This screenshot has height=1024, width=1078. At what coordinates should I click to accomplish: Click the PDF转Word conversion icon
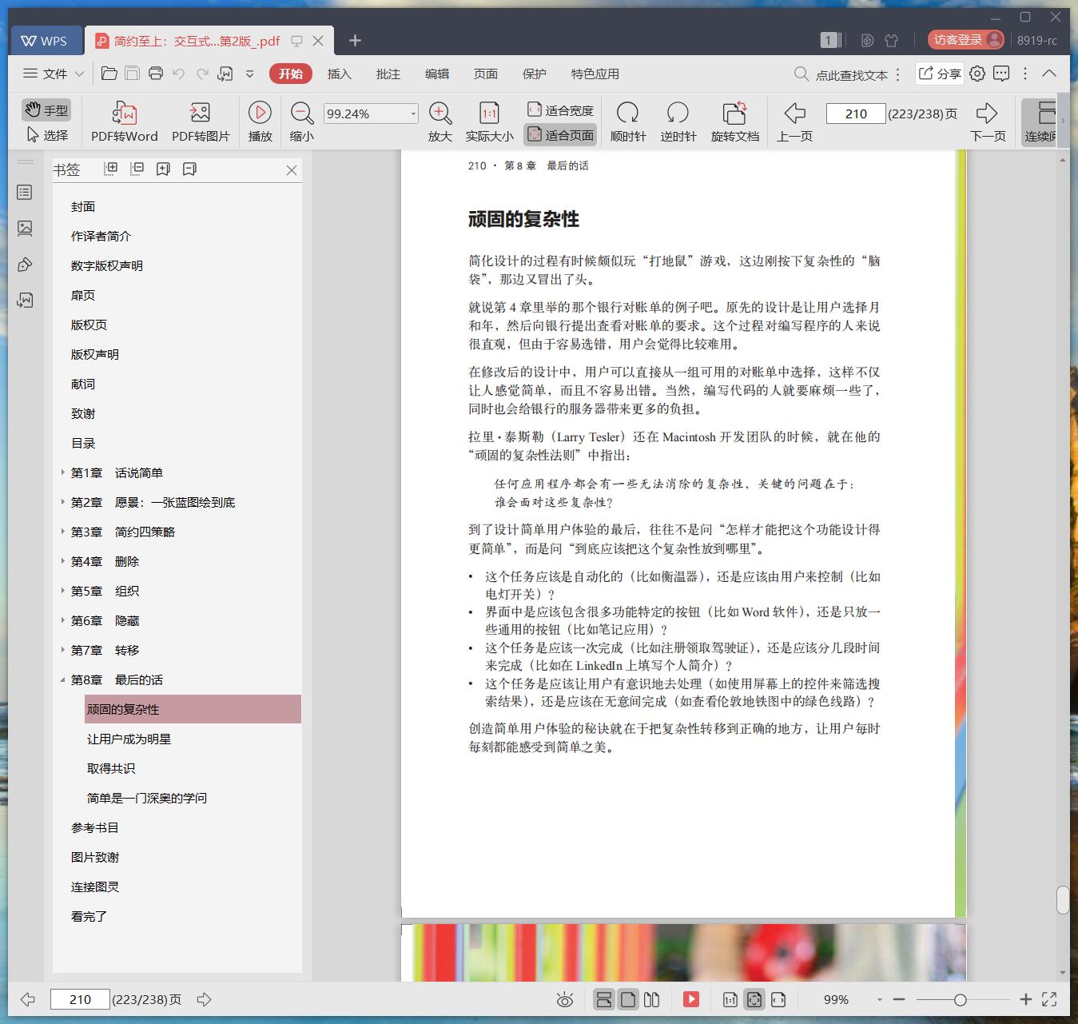(x=124, y=113)
